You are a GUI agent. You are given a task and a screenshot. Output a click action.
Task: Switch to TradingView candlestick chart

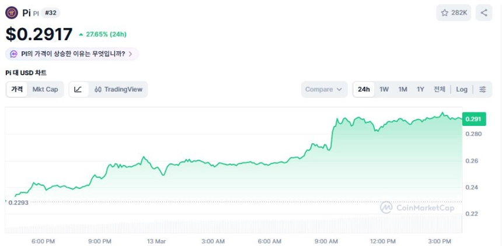point(118,89)
